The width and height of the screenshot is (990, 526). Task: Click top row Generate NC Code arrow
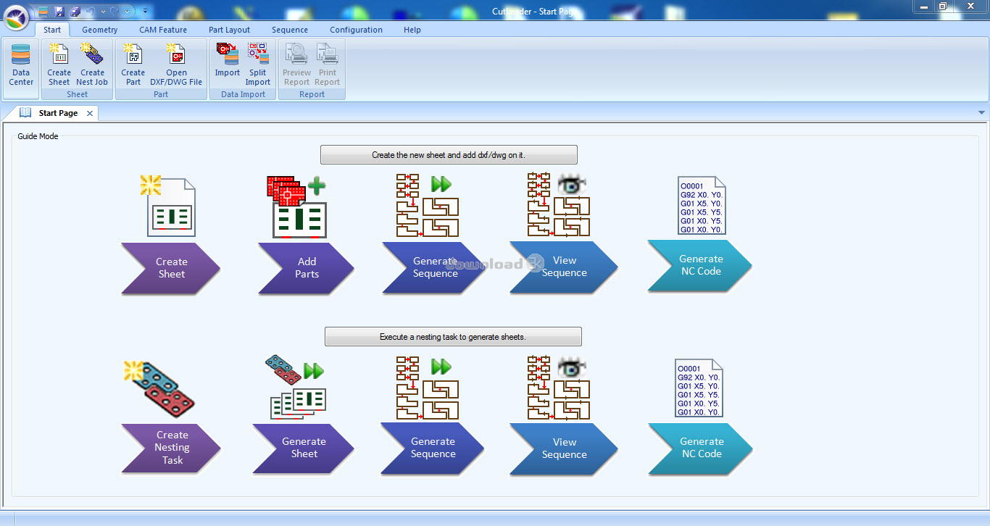click(700, 265)
